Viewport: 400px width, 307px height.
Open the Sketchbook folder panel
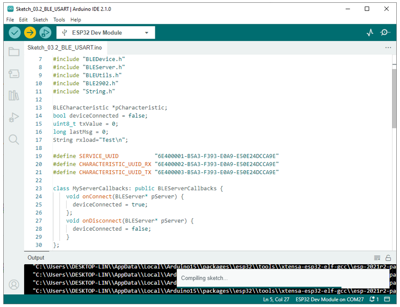point(14,52)
